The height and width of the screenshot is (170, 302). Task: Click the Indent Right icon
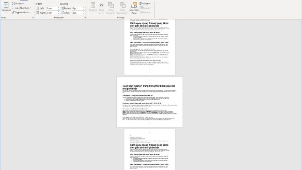point(37,13)
